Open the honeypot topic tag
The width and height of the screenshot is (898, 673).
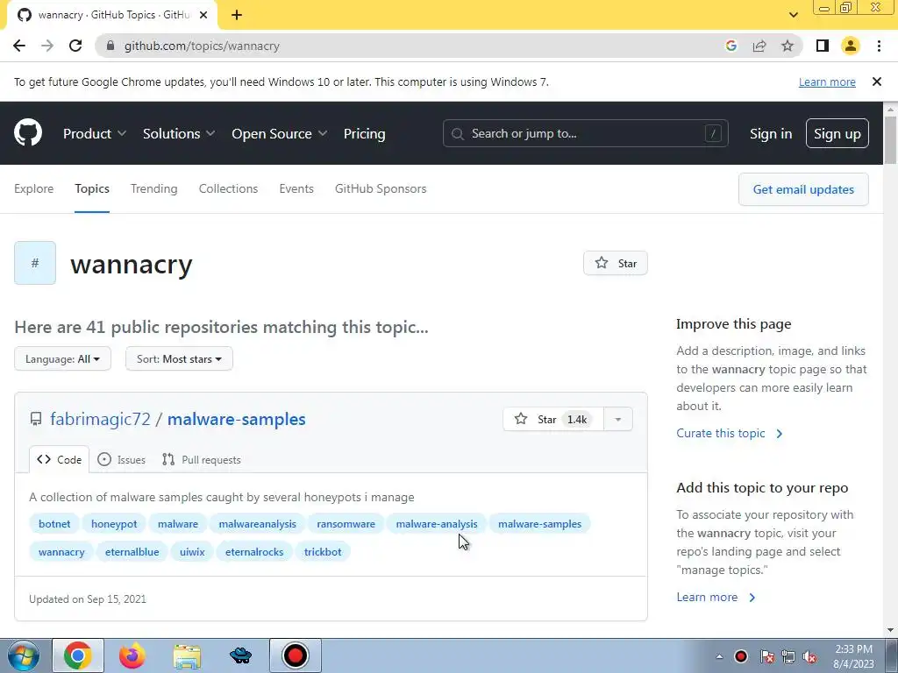click(114, 524)
